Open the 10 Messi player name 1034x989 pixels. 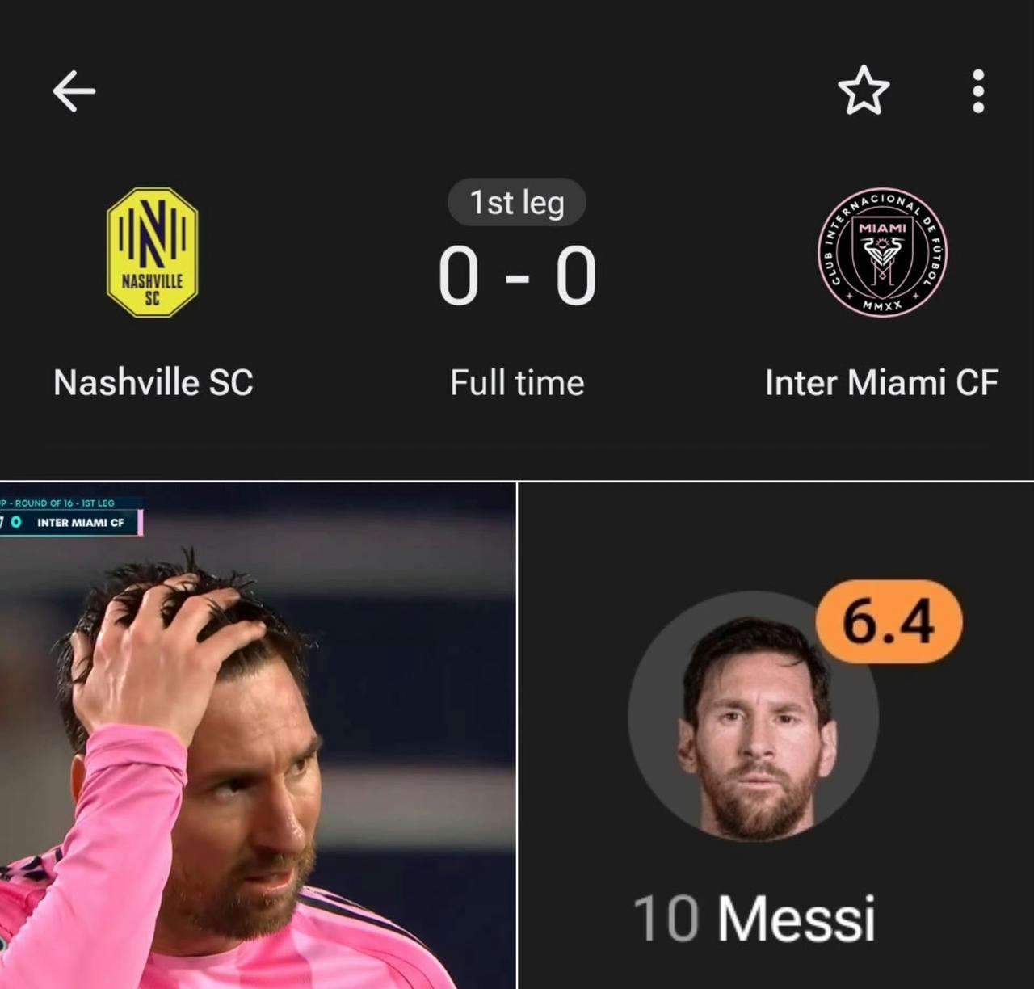click(x=754, y=919)
